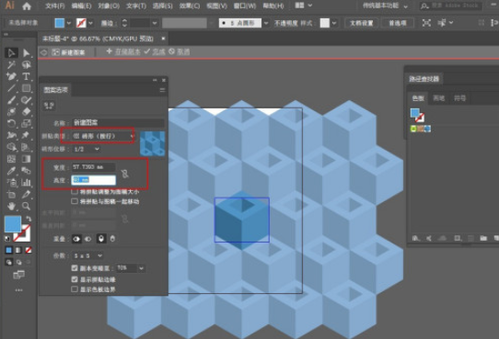Select the Pen tool
499x339 pixels.
pos(11,76)
